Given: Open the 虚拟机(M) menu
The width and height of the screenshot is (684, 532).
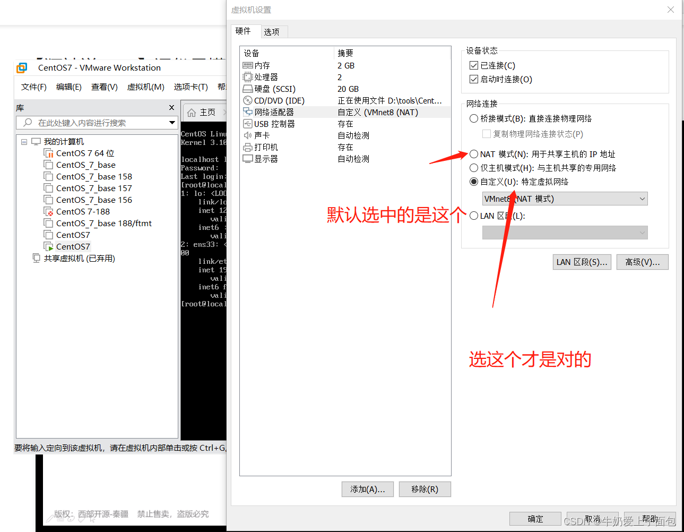Looking at the screenshot, I should pyautogui.click(x=146, y=87).
